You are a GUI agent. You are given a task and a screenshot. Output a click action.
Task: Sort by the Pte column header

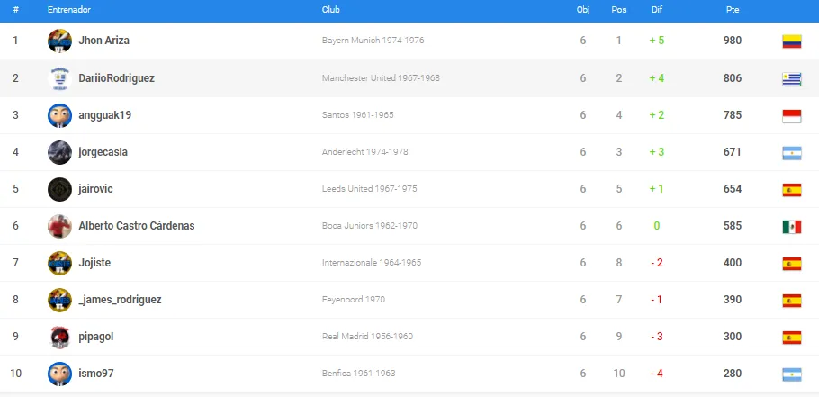tap(733, 10)
